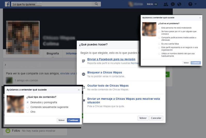Open the help question mark icon
This screenshot has height=138, width=206.
coord(190,4)
